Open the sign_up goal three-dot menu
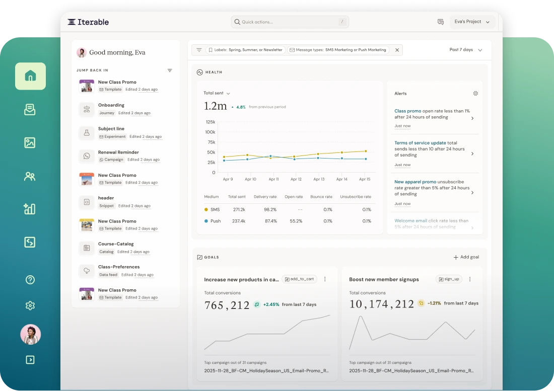Image resolution: width=554 pixels, height=391 pixels. click(470, 279)
